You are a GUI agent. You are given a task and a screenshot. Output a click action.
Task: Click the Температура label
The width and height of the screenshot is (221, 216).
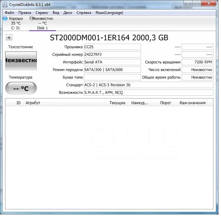pos(21,77)
